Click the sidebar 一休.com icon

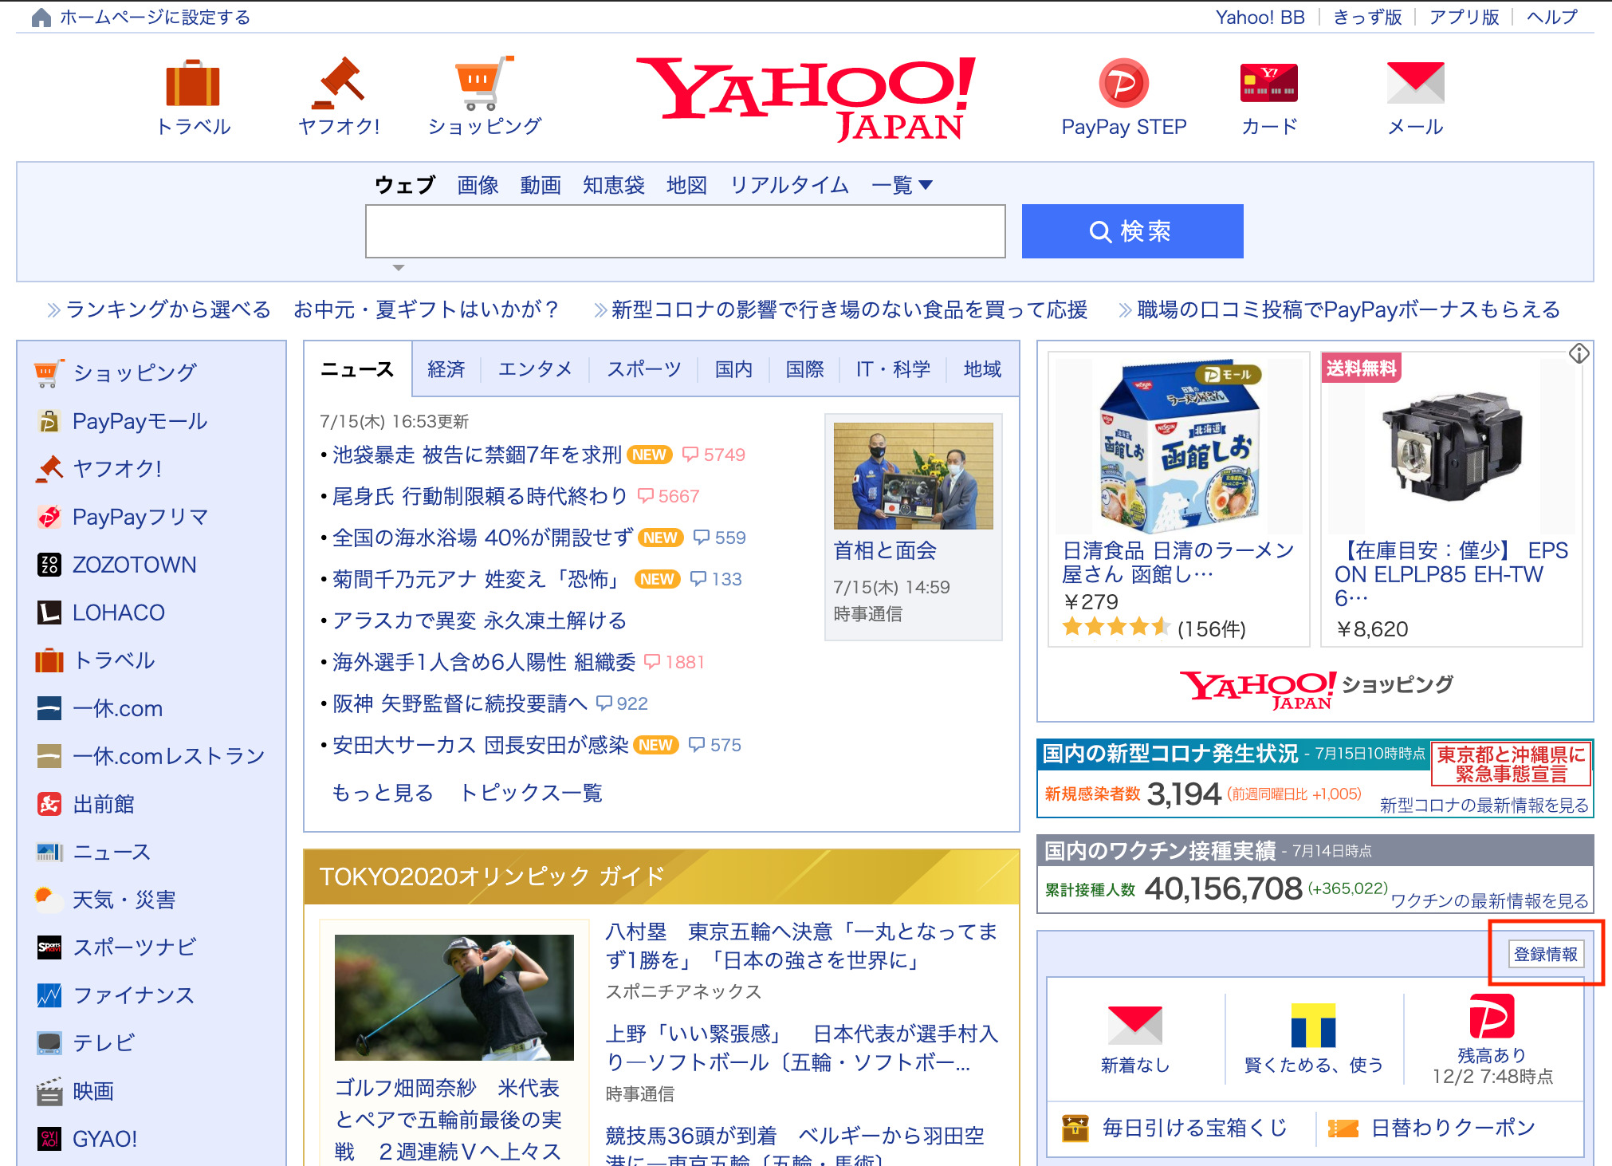(x=49, y=708)
